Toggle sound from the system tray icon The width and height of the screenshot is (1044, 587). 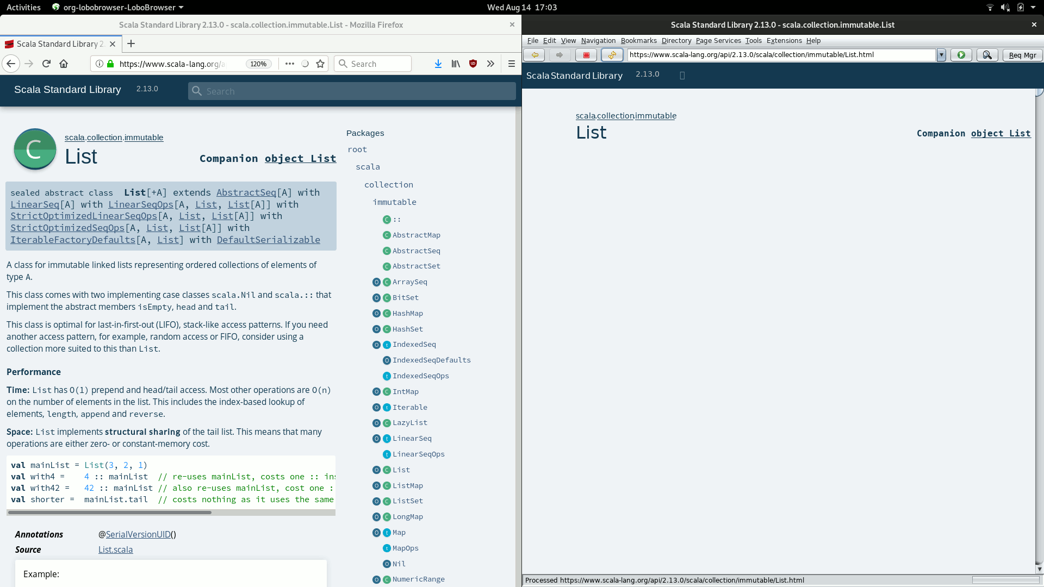point(1005,7)
